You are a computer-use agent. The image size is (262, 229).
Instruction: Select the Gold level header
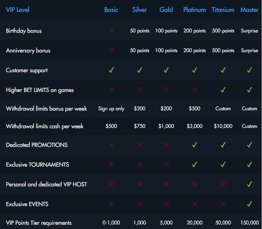point(166,10)
